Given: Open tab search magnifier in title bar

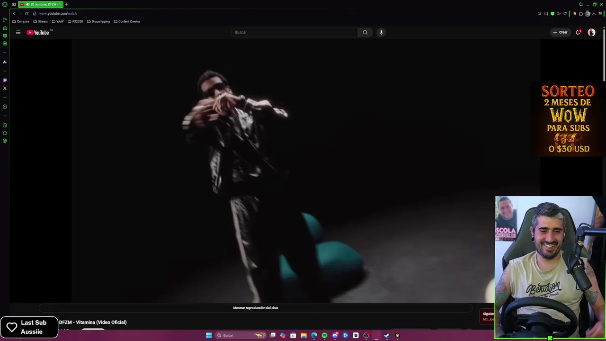Looking at the screenshot, I should click(581, 4).
